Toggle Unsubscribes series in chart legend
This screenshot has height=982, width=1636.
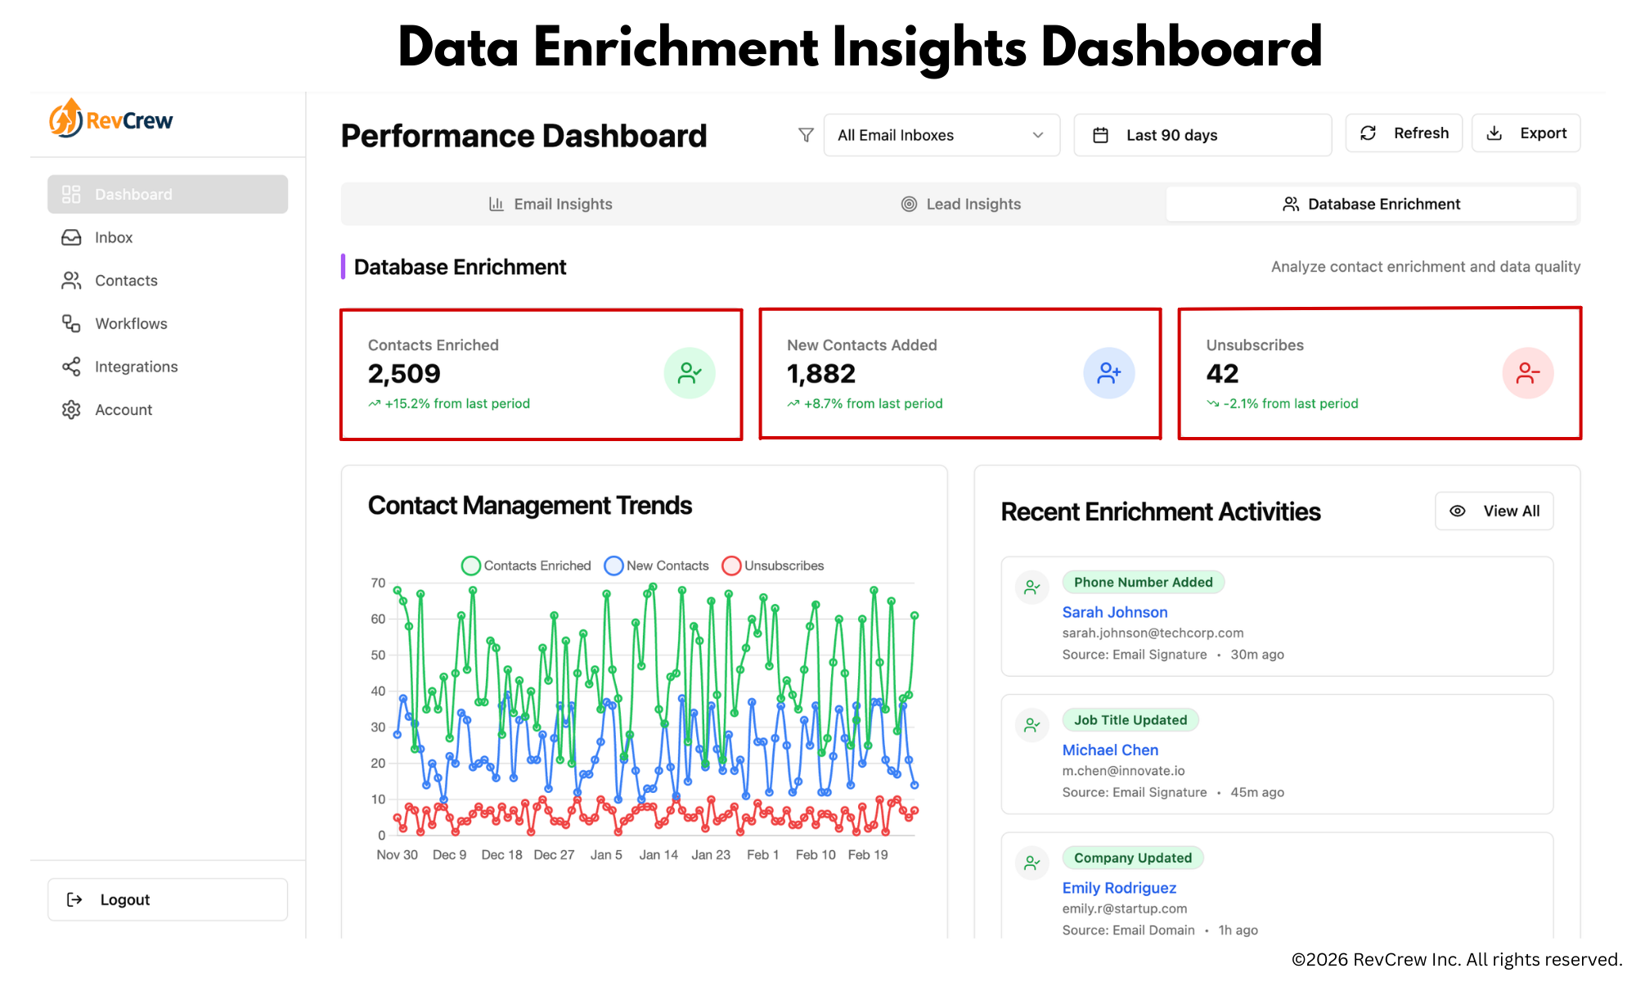(773, 565)
